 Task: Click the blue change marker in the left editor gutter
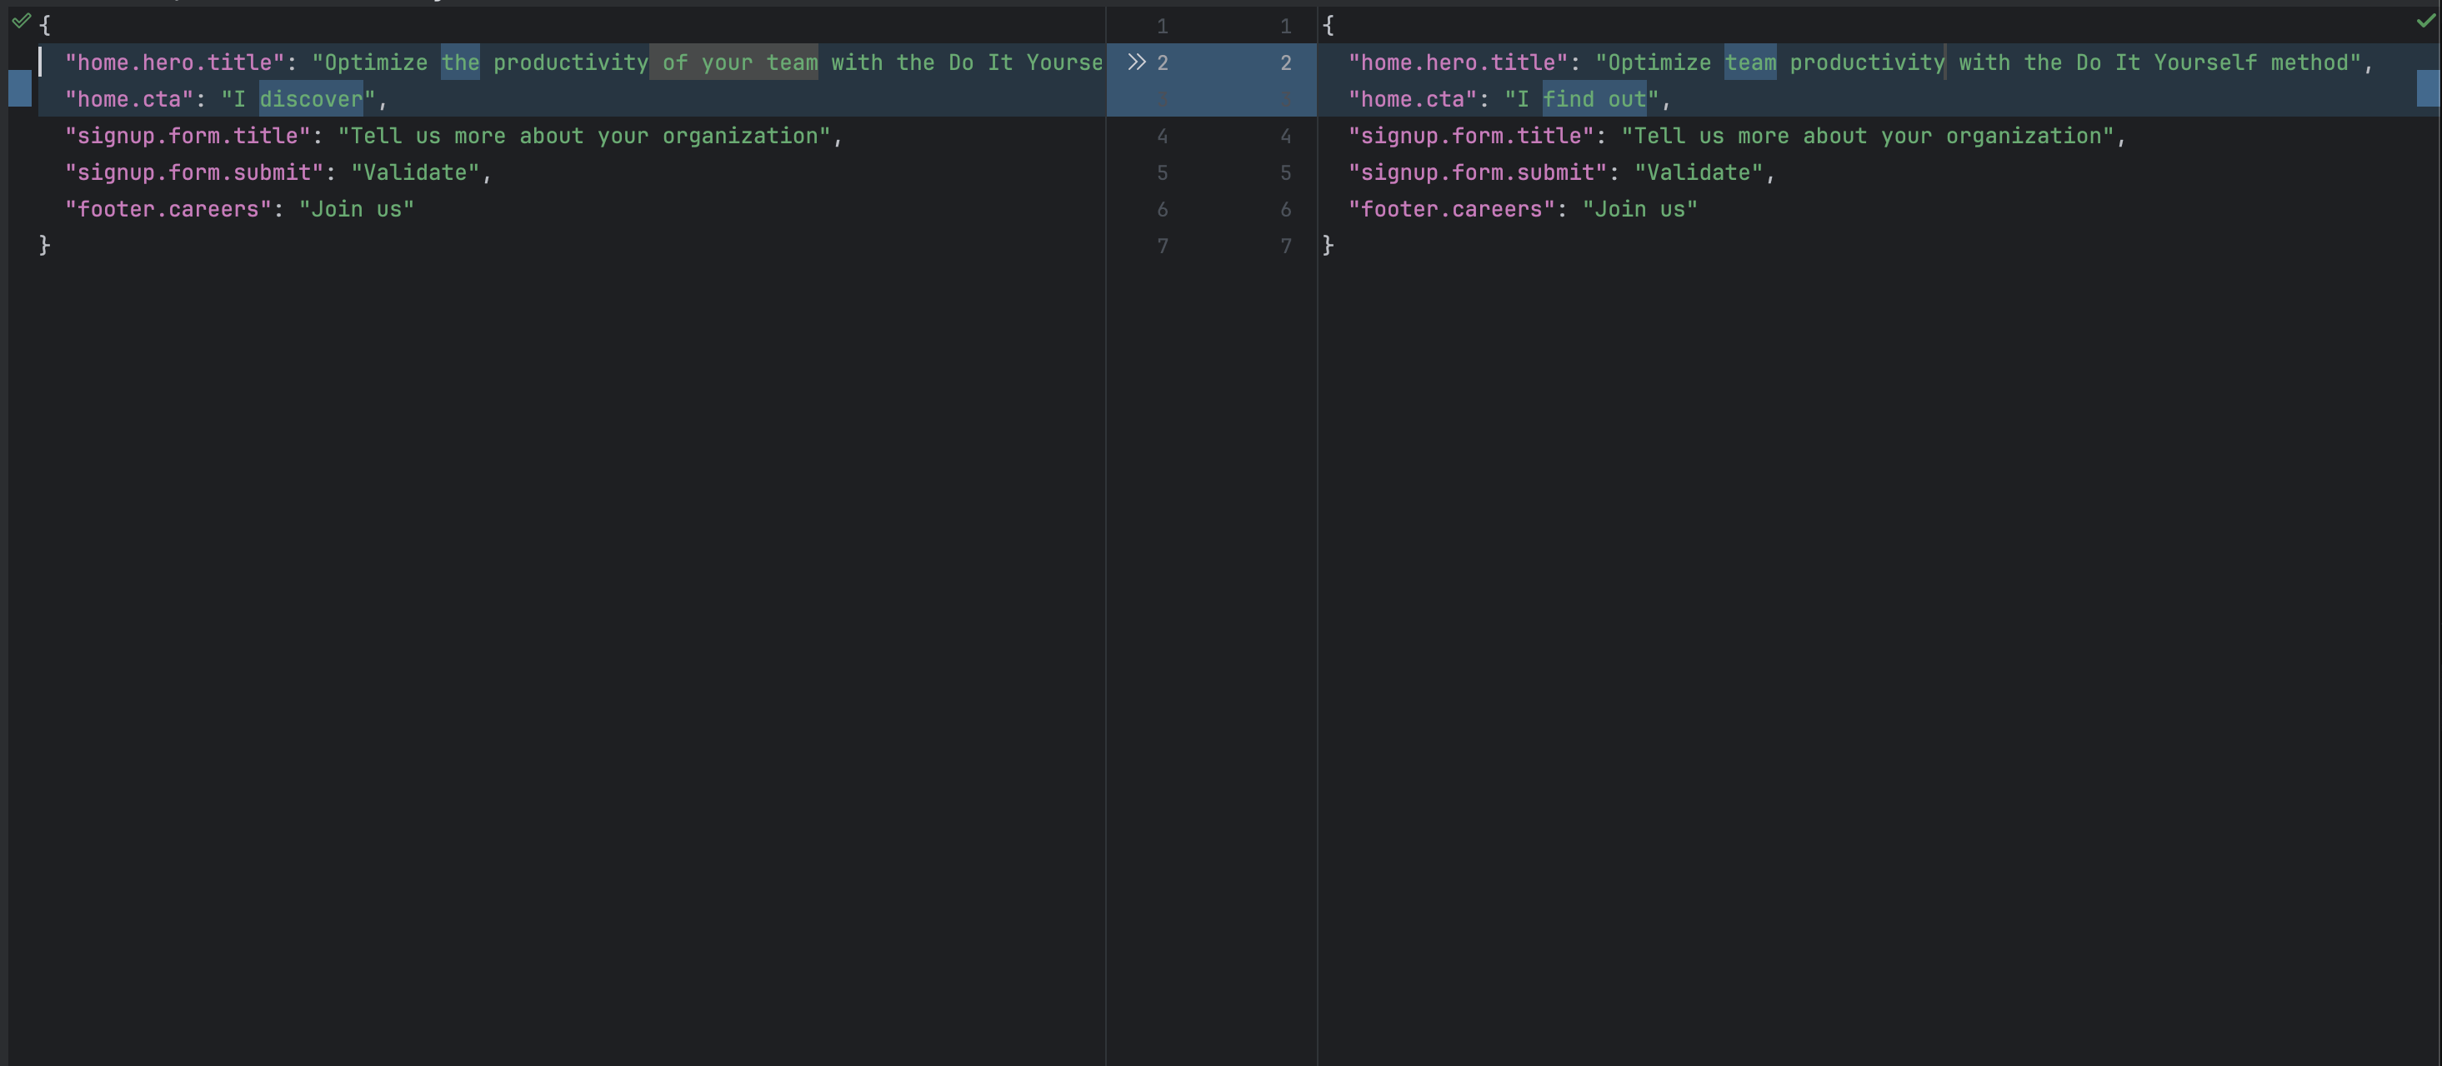pyautogui.click(x=19, y=88)
